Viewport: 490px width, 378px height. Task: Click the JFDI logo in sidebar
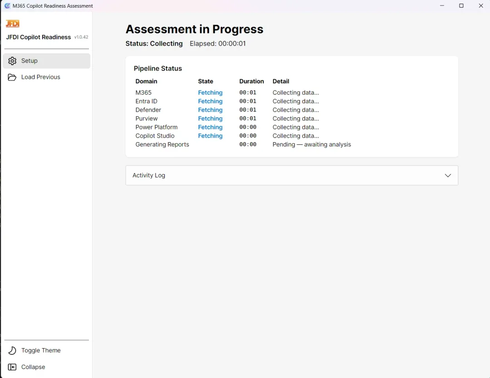coord(13,24)
